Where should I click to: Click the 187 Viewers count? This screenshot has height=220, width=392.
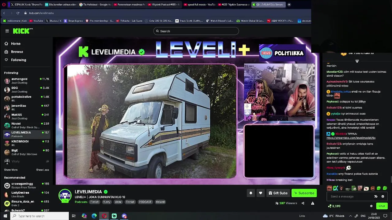pos(286,203)
